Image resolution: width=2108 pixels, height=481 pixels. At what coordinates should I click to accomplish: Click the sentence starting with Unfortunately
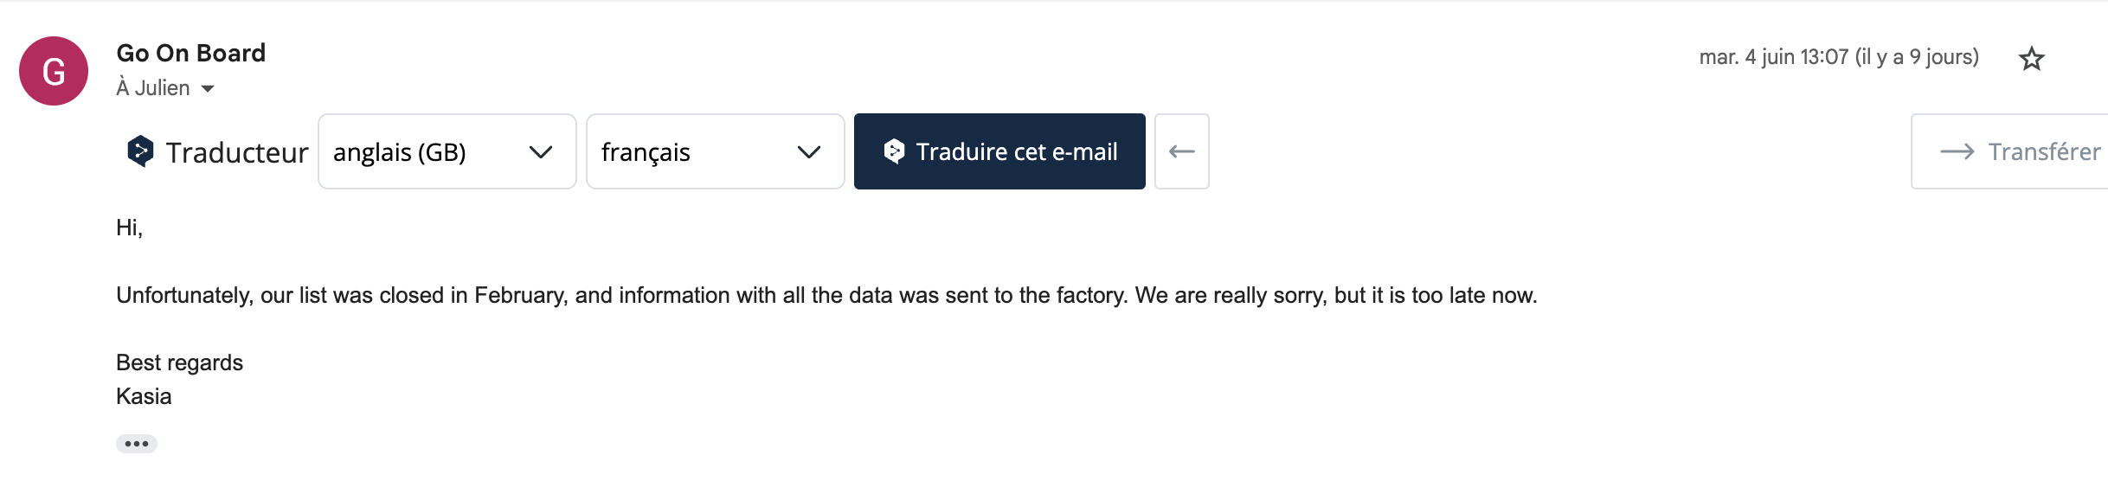pyautogui.click(x=826, y=296)
